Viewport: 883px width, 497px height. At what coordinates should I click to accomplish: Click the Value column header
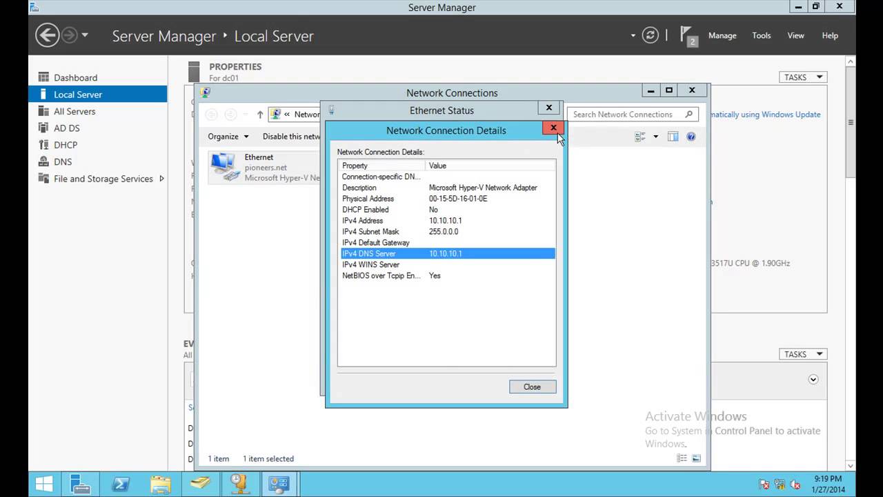tap(490, 166)
